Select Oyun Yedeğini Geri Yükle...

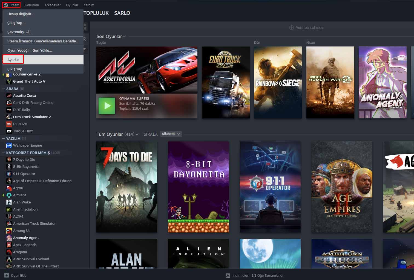pos(43,50)
